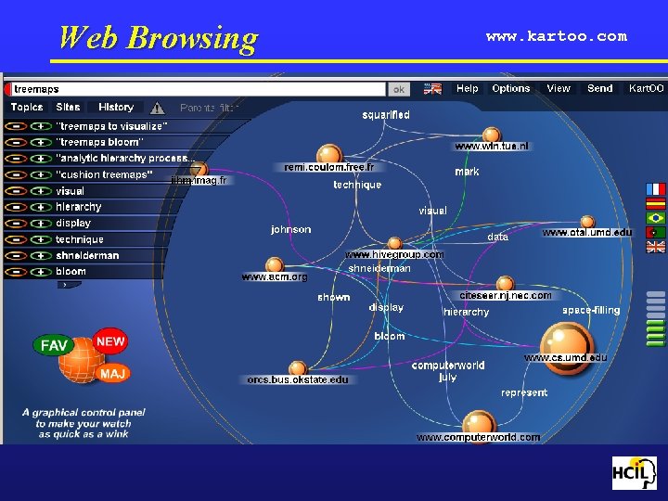The width and height of the screenshot is (668, 501).
Task: Open the citeseer.nj.nec.com site node
Action: click(x=506, y=283)
